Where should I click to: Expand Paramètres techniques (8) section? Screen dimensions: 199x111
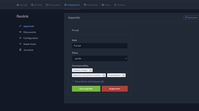(x=89, y=81)
